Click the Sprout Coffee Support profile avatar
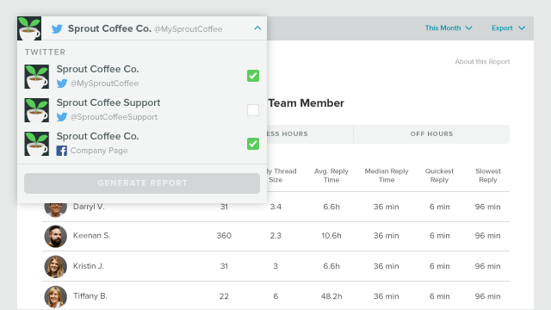 click(x=36, y=110)
